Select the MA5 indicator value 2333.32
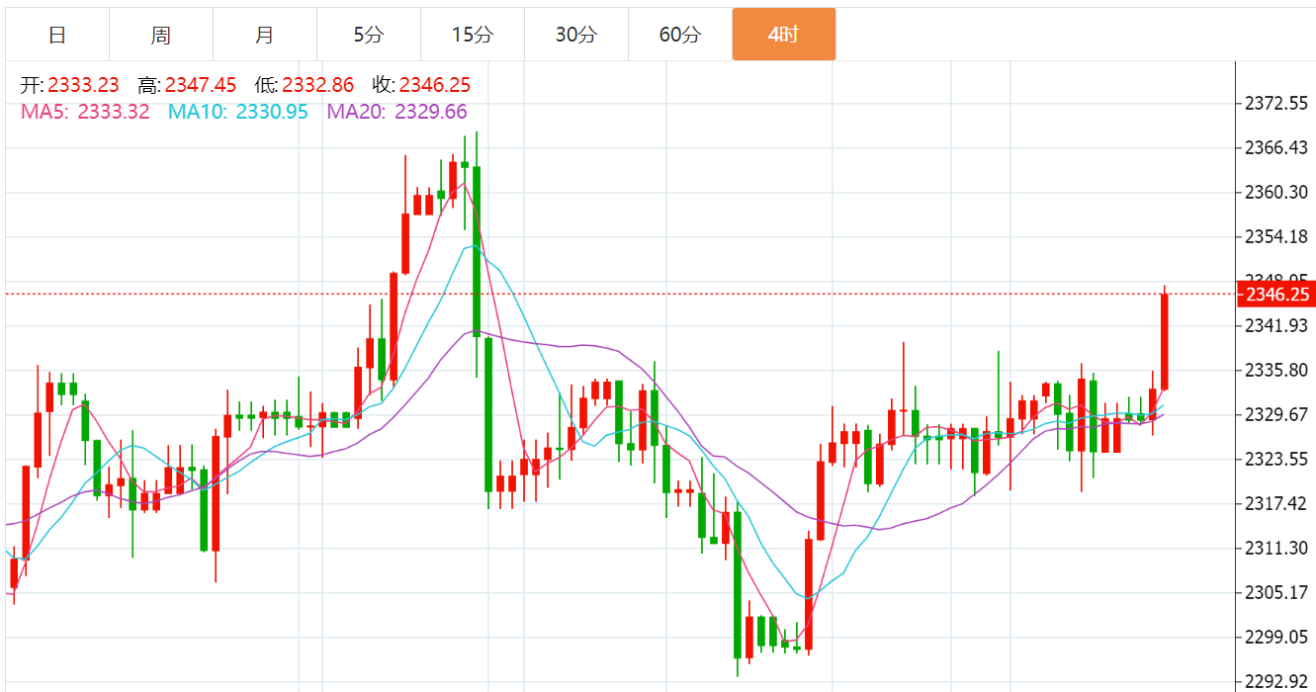 pyautogui.click(x=114, y=112)
